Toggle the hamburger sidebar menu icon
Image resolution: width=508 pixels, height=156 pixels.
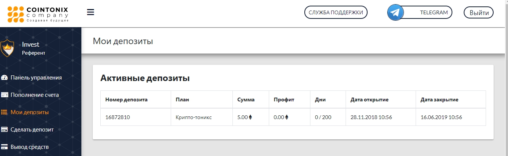click(x=90, y=12)
